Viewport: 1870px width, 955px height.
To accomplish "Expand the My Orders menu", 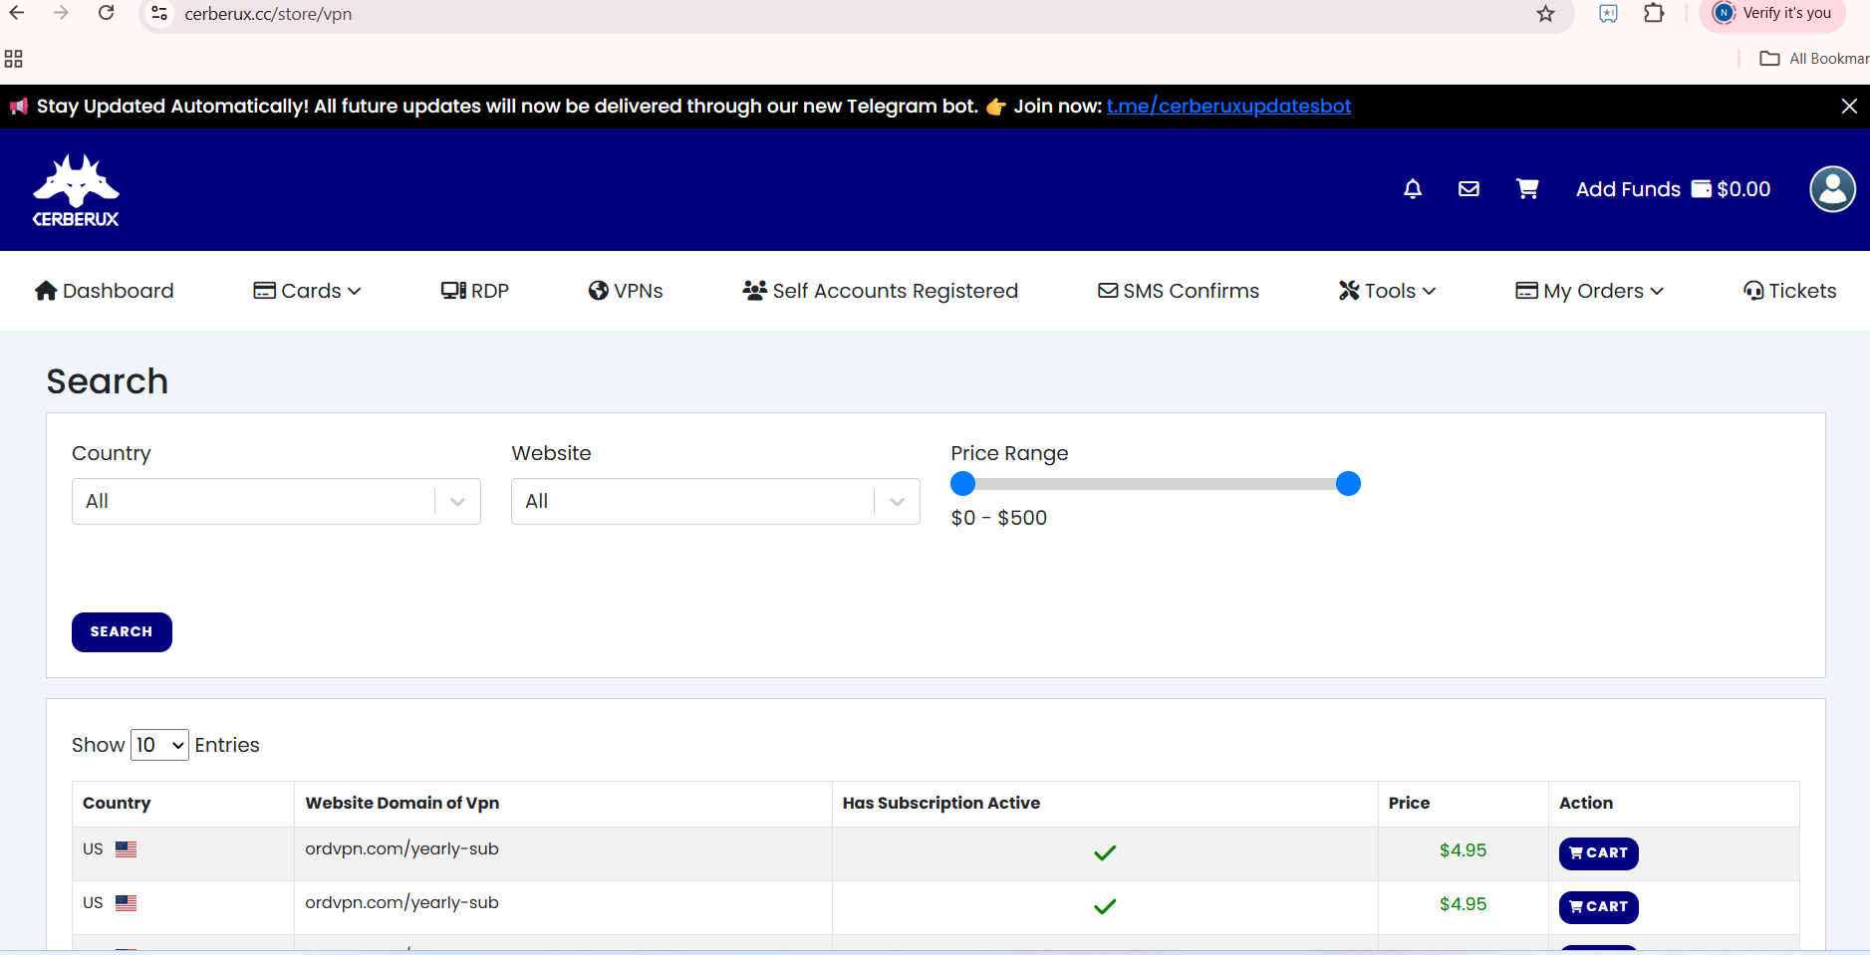I will 1589,291.
